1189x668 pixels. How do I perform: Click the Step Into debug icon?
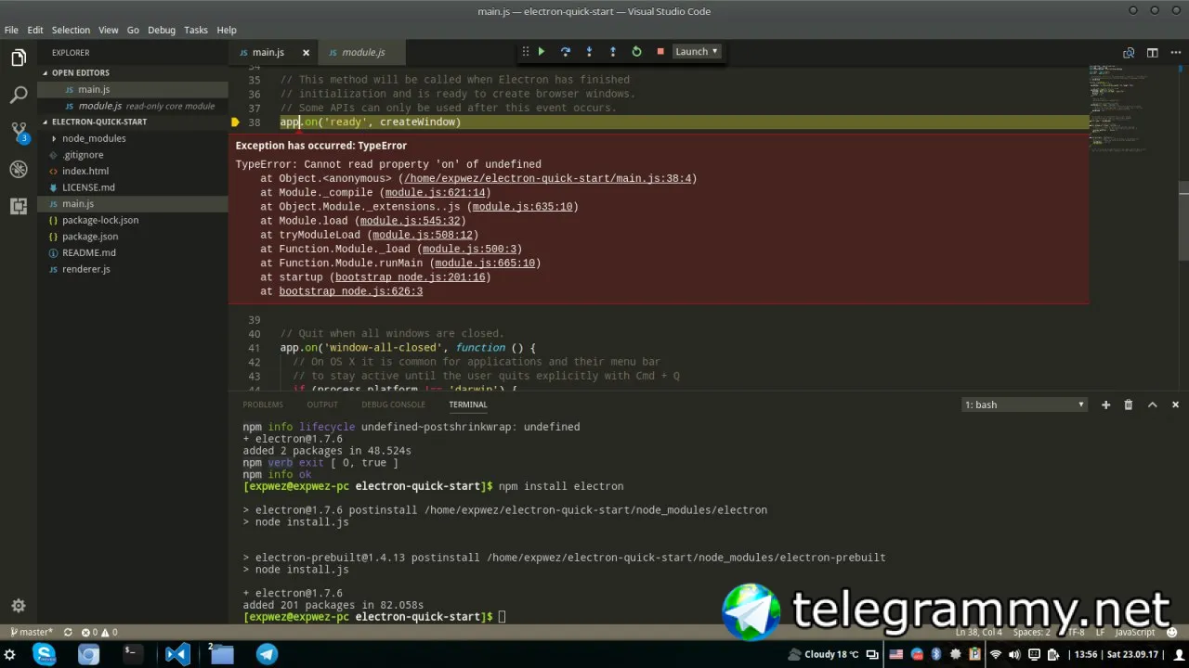(589, 52)
